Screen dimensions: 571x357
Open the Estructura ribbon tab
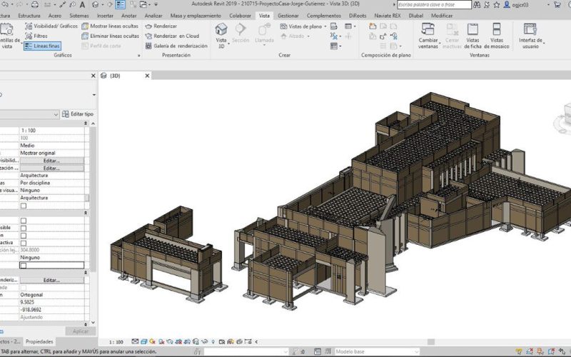pos(29,16)
